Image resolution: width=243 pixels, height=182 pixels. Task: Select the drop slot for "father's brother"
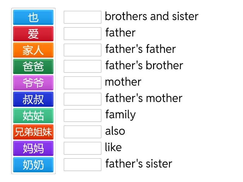click(x=82, y=66)
